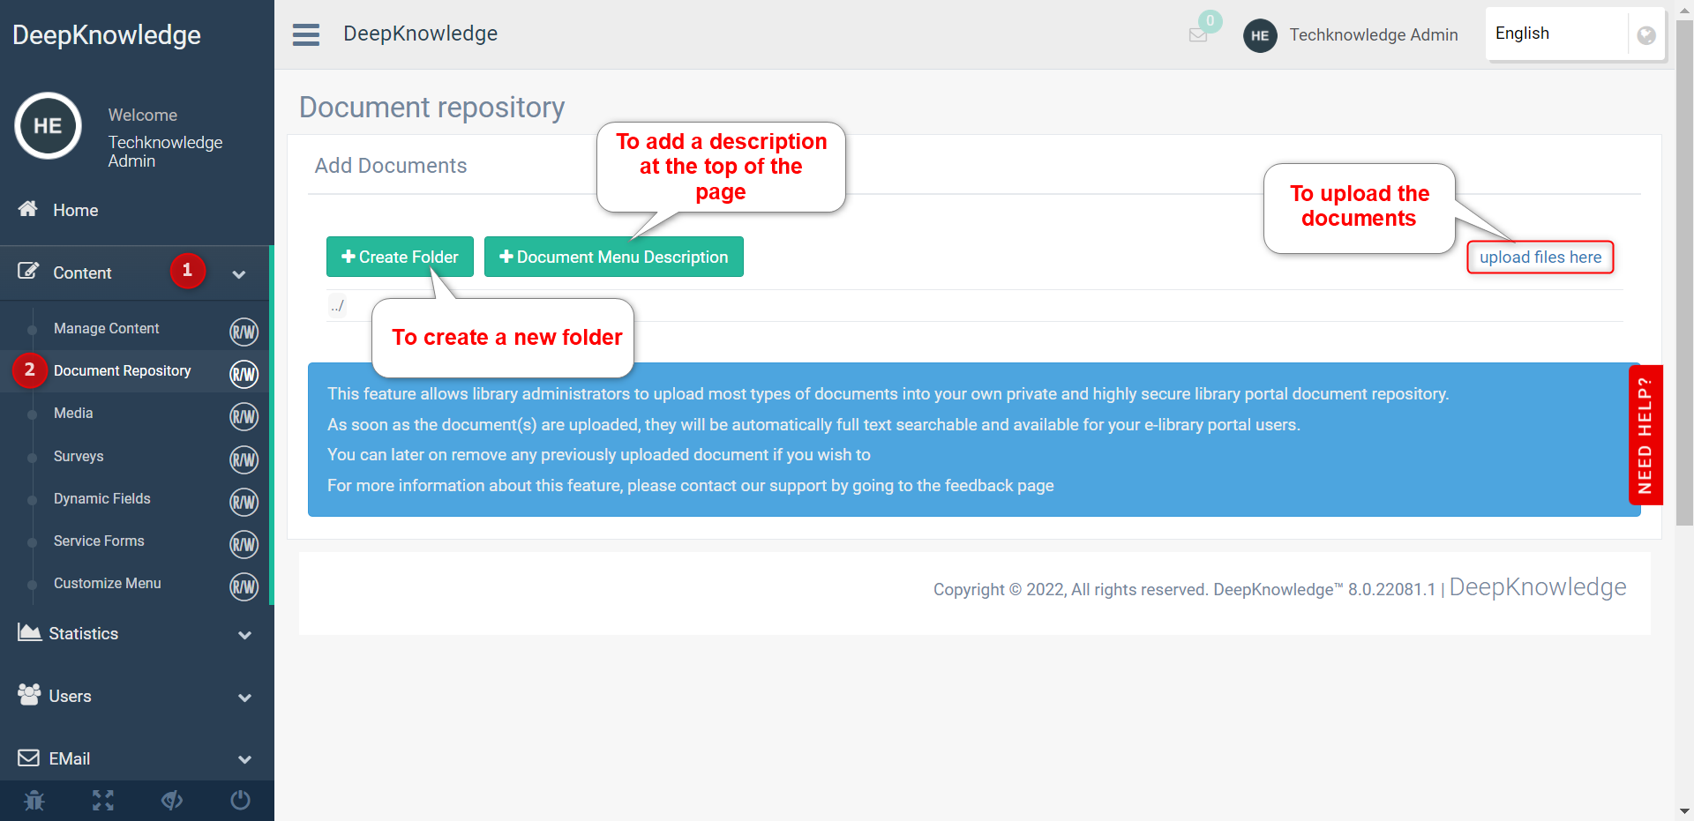
Task: Open the Dynamic Fields sidebar item
Action: [x=102, y=498]
